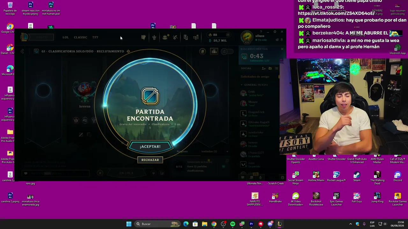Image resolution: width=408 pixels, height=229 pixels.
Task: Switch to the CLASSIC tab
Action: [x=80, y=37]
